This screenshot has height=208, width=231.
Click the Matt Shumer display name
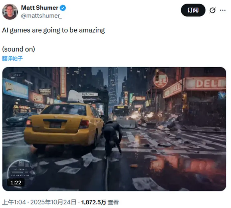pos(40,8)
